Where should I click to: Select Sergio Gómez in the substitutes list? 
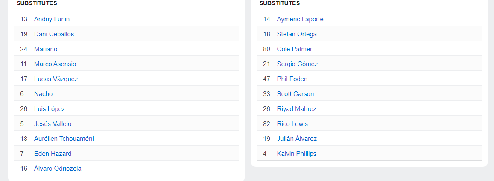[x=297, y=64]
